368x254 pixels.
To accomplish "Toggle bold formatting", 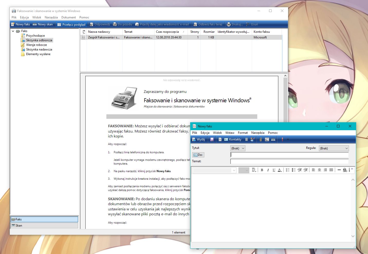I will (262, 170).
